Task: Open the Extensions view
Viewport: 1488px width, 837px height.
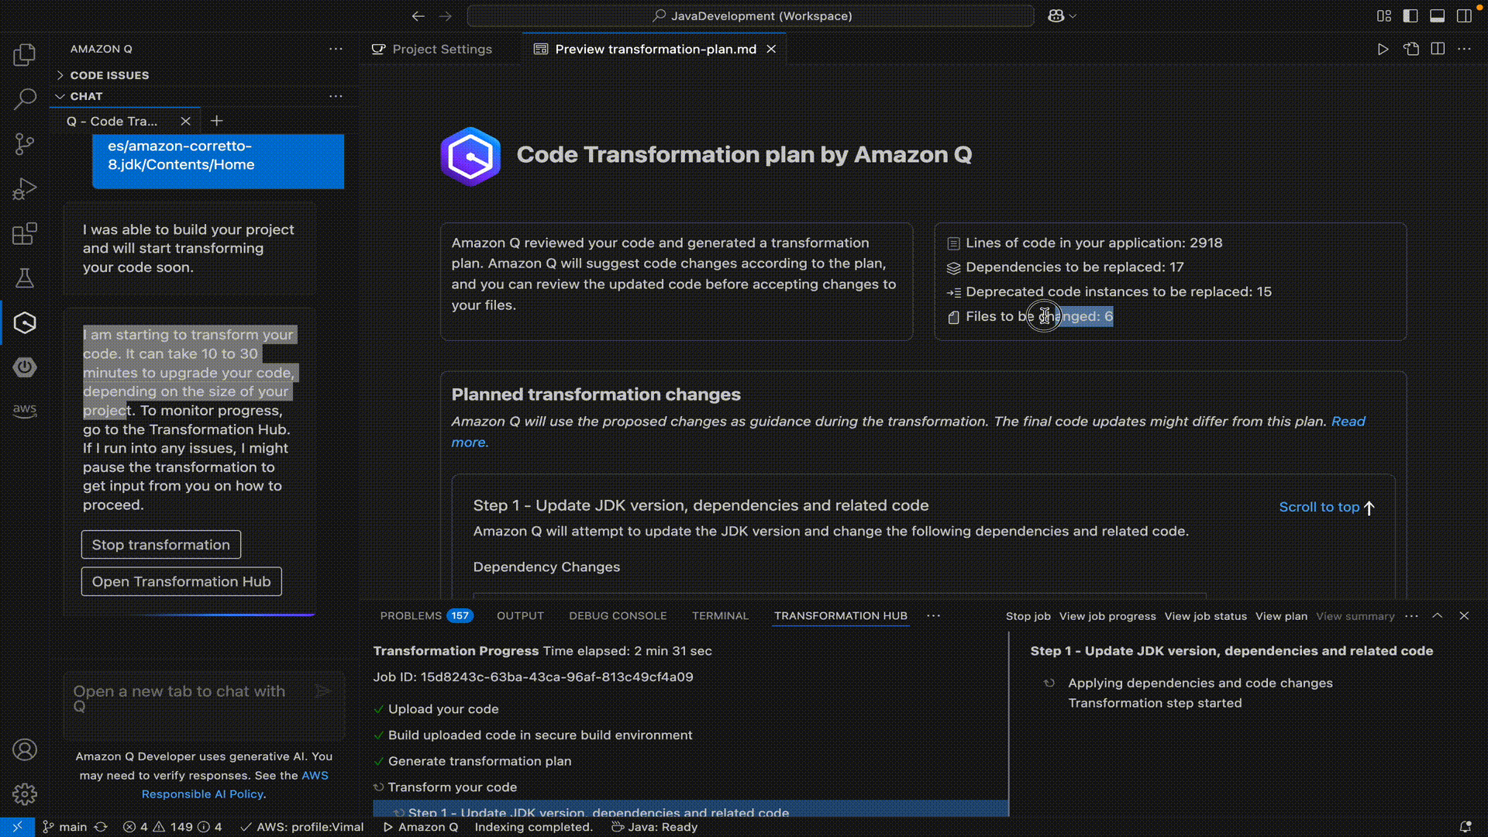Action: click(x=24, y=233)
